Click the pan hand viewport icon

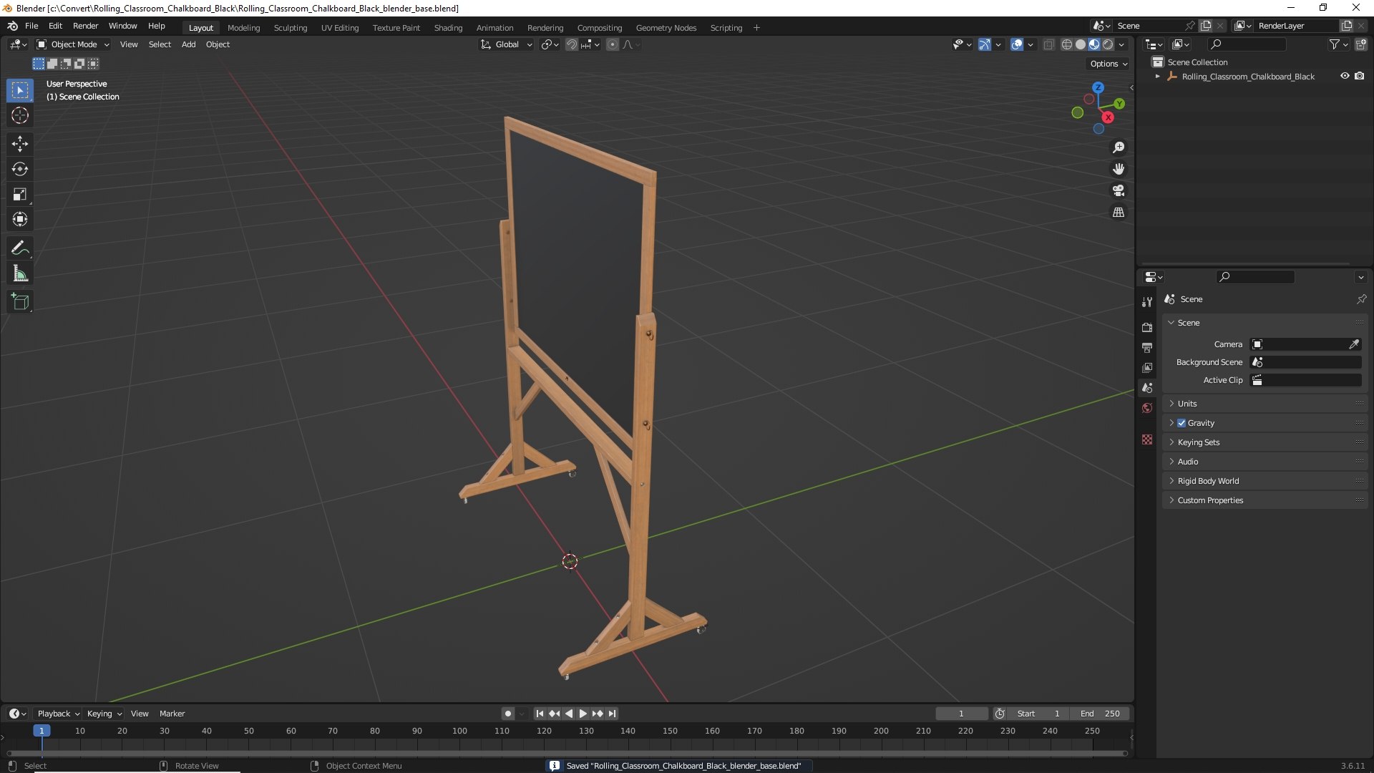point(1119,169)
